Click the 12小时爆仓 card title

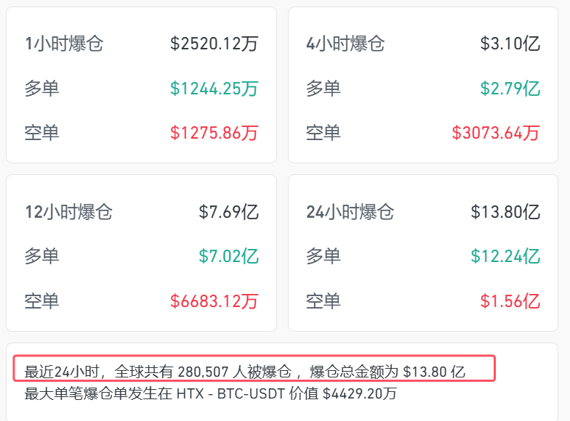pyautogui.click(x=68, y=212)
